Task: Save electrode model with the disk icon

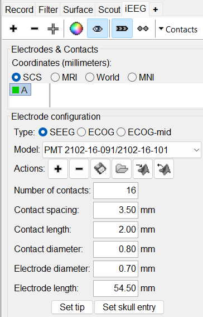Action: (x=100, y=169)
